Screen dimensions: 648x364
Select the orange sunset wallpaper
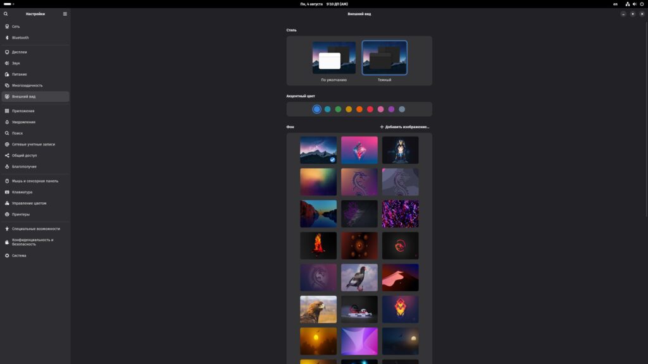click(x=318, y=341)
